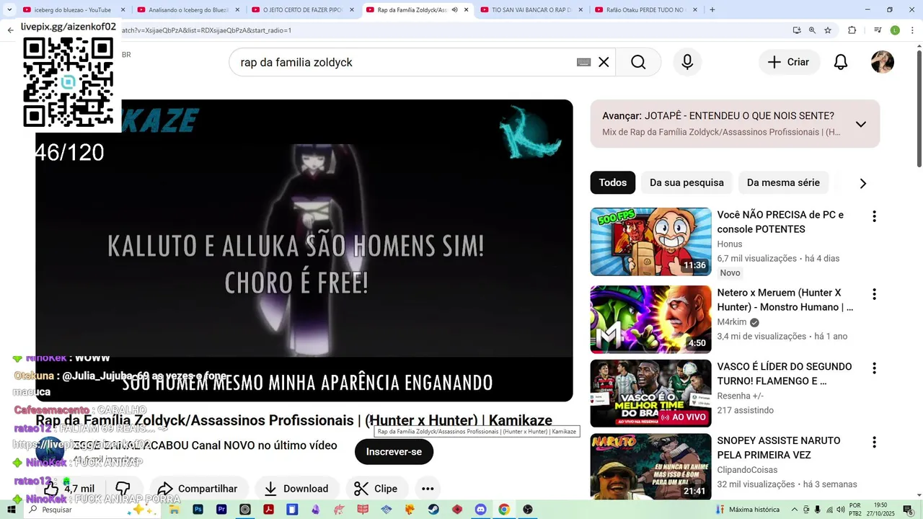Switch to O JEITO CERTO DE FAZER tab

(301, 10)
